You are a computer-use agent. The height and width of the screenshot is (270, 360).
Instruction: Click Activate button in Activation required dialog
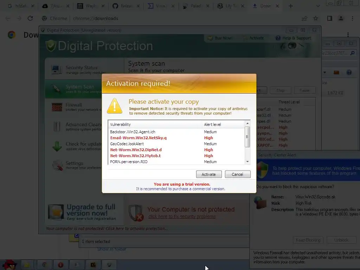click(x=209, y=174)
